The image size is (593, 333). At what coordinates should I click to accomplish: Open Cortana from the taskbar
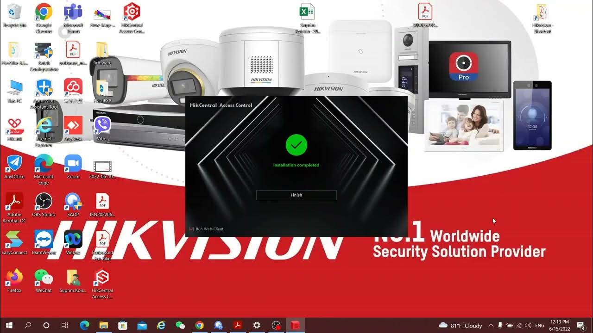46,326
